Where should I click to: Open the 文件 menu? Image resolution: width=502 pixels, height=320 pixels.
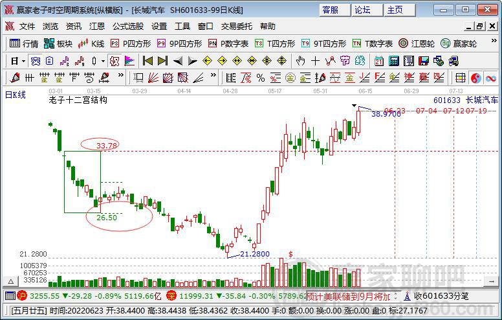click(x=27, y=27)
